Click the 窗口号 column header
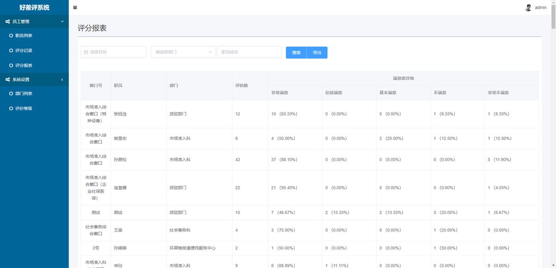Image resolution: width=556 pixels, height=268 pixels. pos(95,86)
